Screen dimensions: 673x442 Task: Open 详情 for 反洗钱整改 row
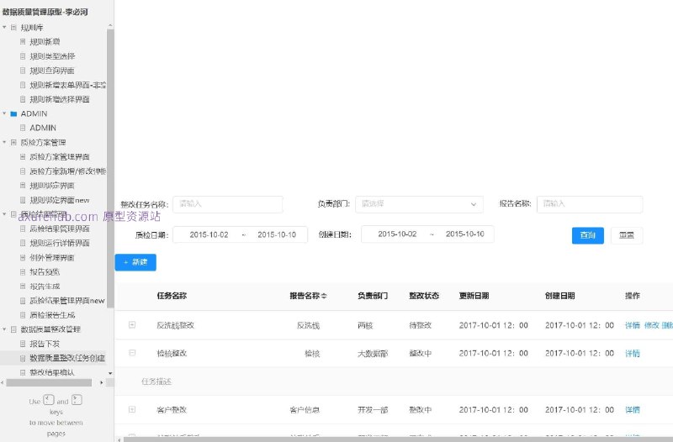pyautogui.click(x=633, y=325)
